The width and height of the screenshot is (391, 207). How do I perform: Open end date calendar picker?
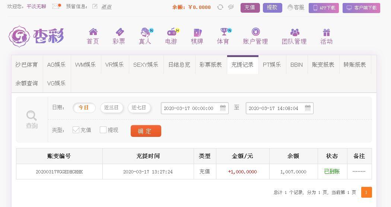(x=308, y=108)
